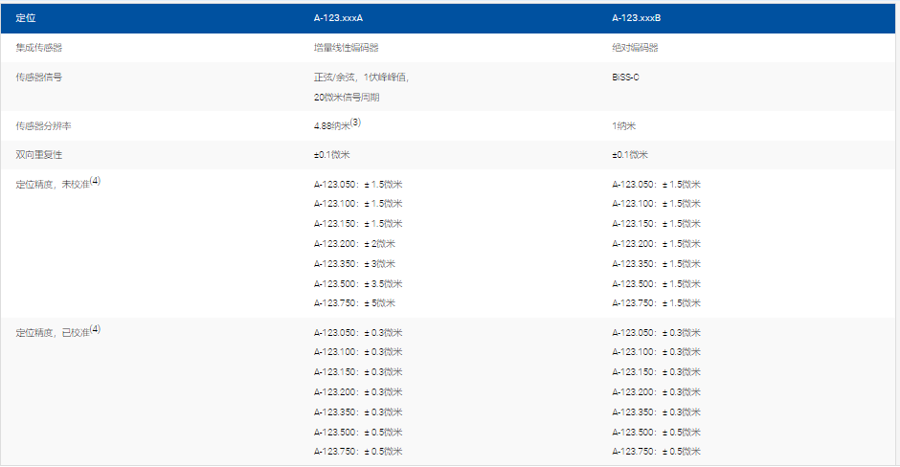The image size is (900, 467).
Task: Select the A-123.500: ±3.5微米 entry
Action: tap(357, 284)
